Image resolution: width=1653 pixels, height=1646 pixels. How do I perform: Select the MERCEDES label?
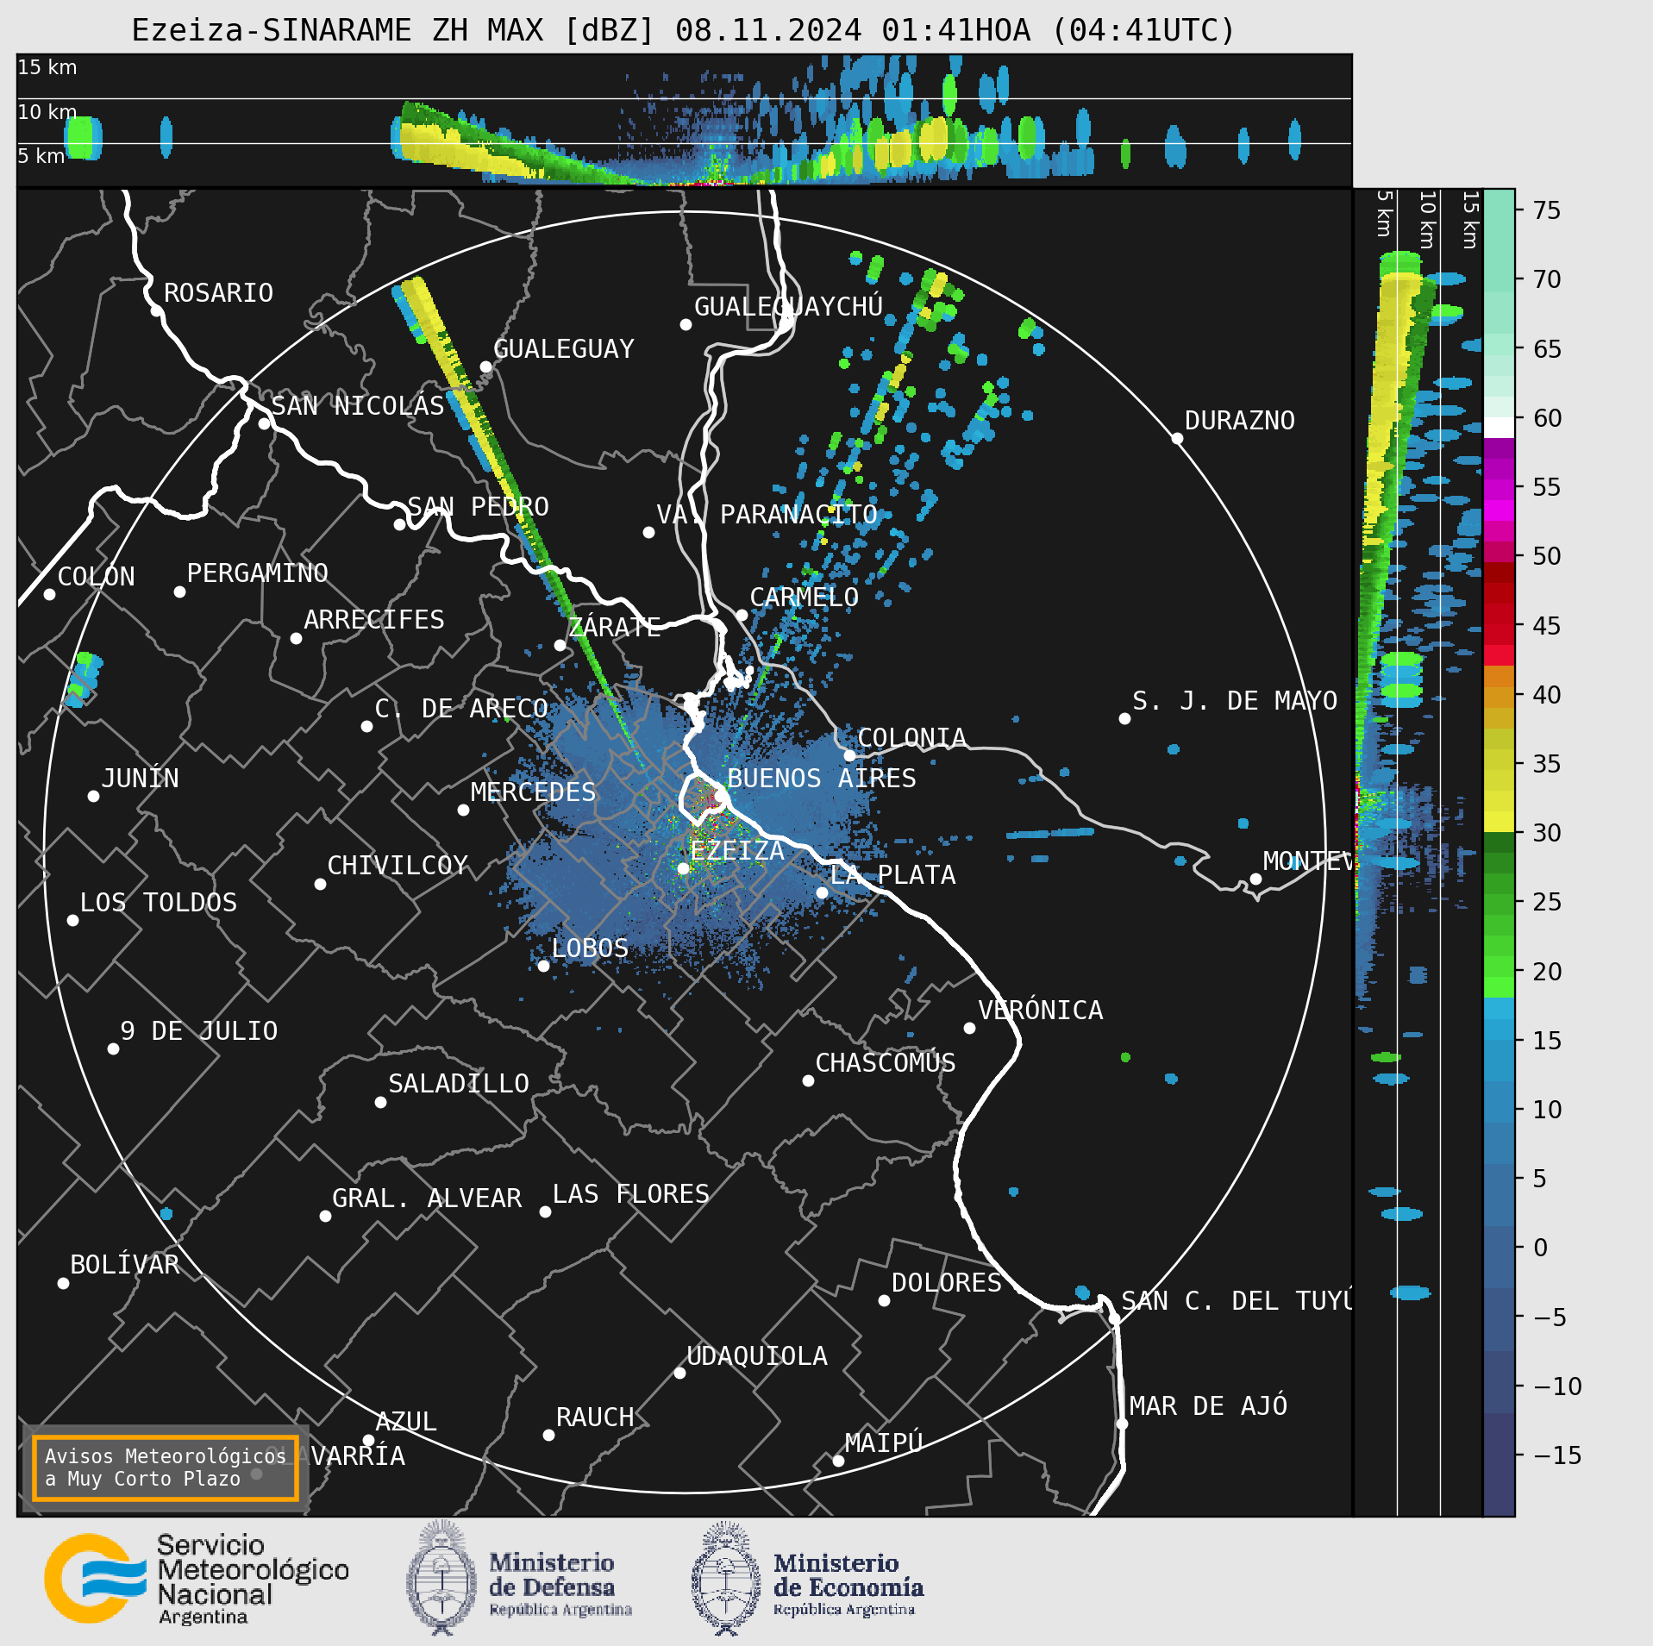tap(533, 792)
